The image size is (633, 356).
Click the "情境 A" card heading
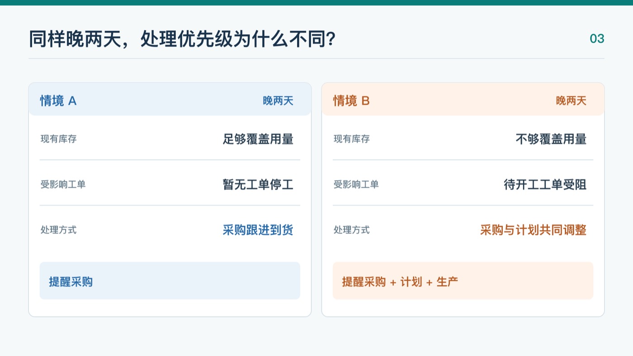pyautogui.click(x=58, y=100)
